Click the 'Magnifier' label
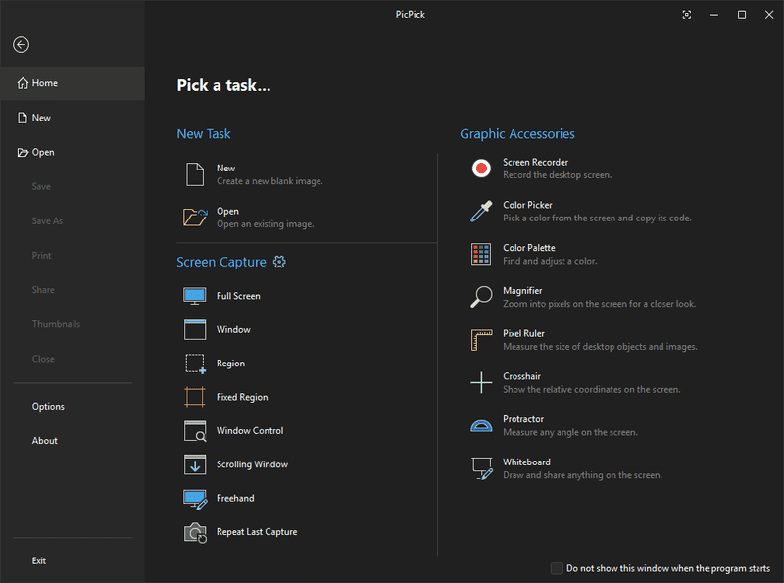This screenshot has height=583, width=784. 522,291
